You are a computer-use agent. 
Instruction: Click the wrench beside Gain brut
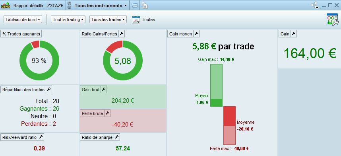pyautogui.click(x=104, y=89)
